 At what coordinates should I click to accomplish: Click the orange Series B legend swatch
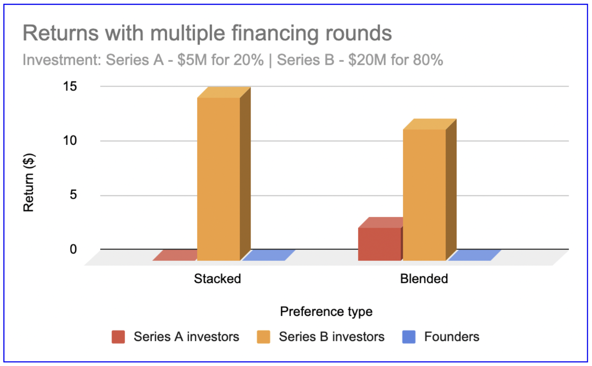[263, 337]
